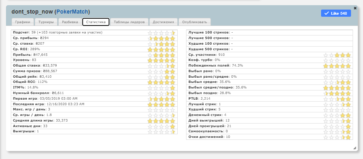Screen dimensions: 363x159
Task: Click the star rating for Ср. прибыль
Action: coord(161,38)
